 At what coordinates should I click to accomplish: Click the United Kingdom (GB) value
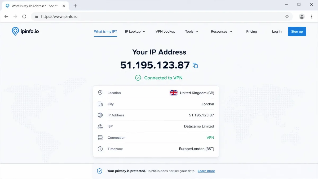[x=197, y=93]
